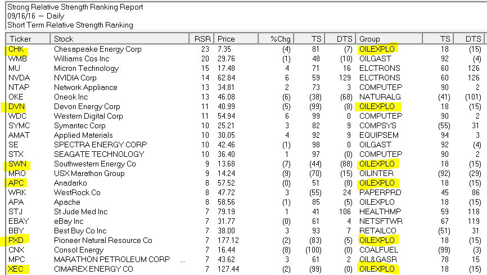Select the WMB ticker
Screen dimensions: 487x275
[x=17, y=58]
